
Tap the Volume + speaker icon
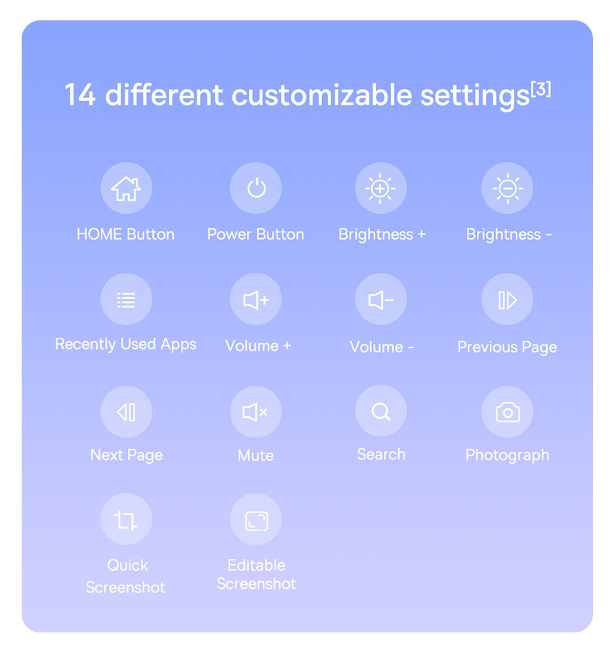tap(255, 299)
